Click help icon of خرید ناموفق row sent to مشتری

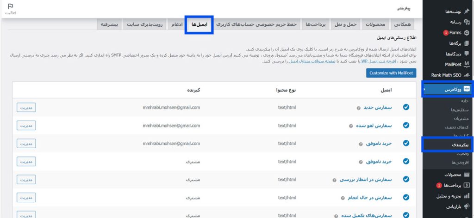[x=361, y=162]
